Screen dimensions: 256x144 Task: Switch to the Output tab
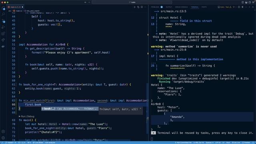pyautogui.click(x=169, y=7)
